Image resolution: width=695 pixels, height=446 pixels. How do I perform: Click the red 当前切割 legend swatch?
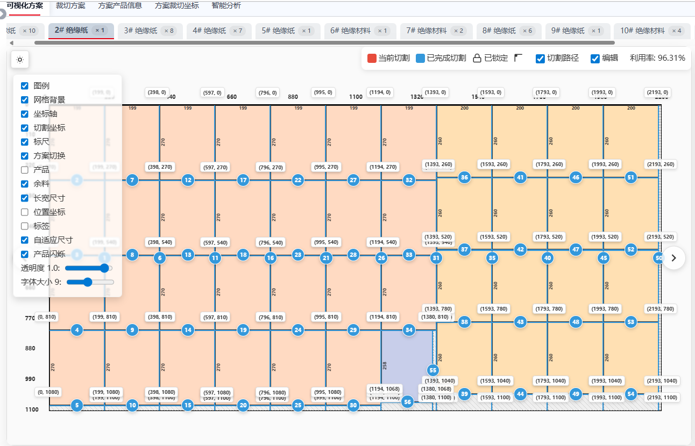click(x=372, y=59)
